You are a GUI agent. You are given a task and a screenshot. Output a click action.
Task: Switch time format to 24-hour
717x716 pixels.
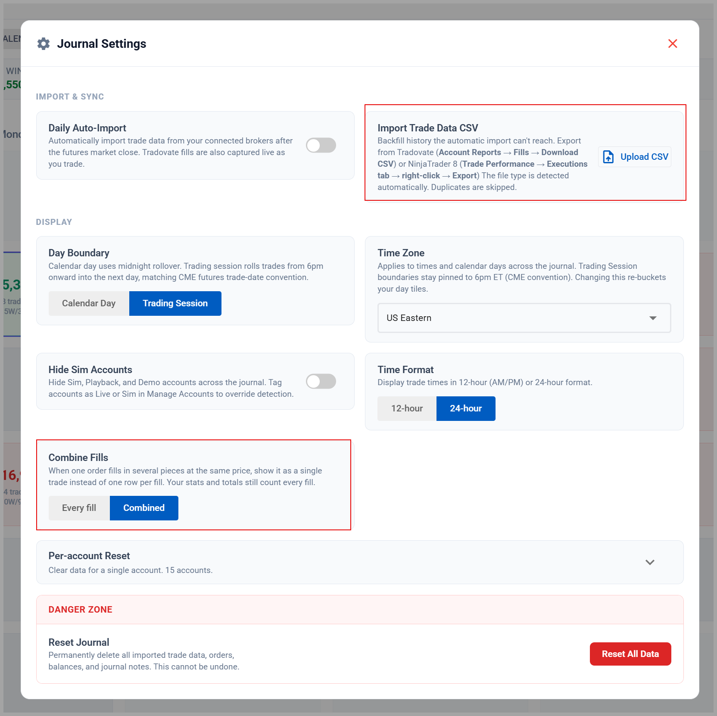click(x=466, y=408)
